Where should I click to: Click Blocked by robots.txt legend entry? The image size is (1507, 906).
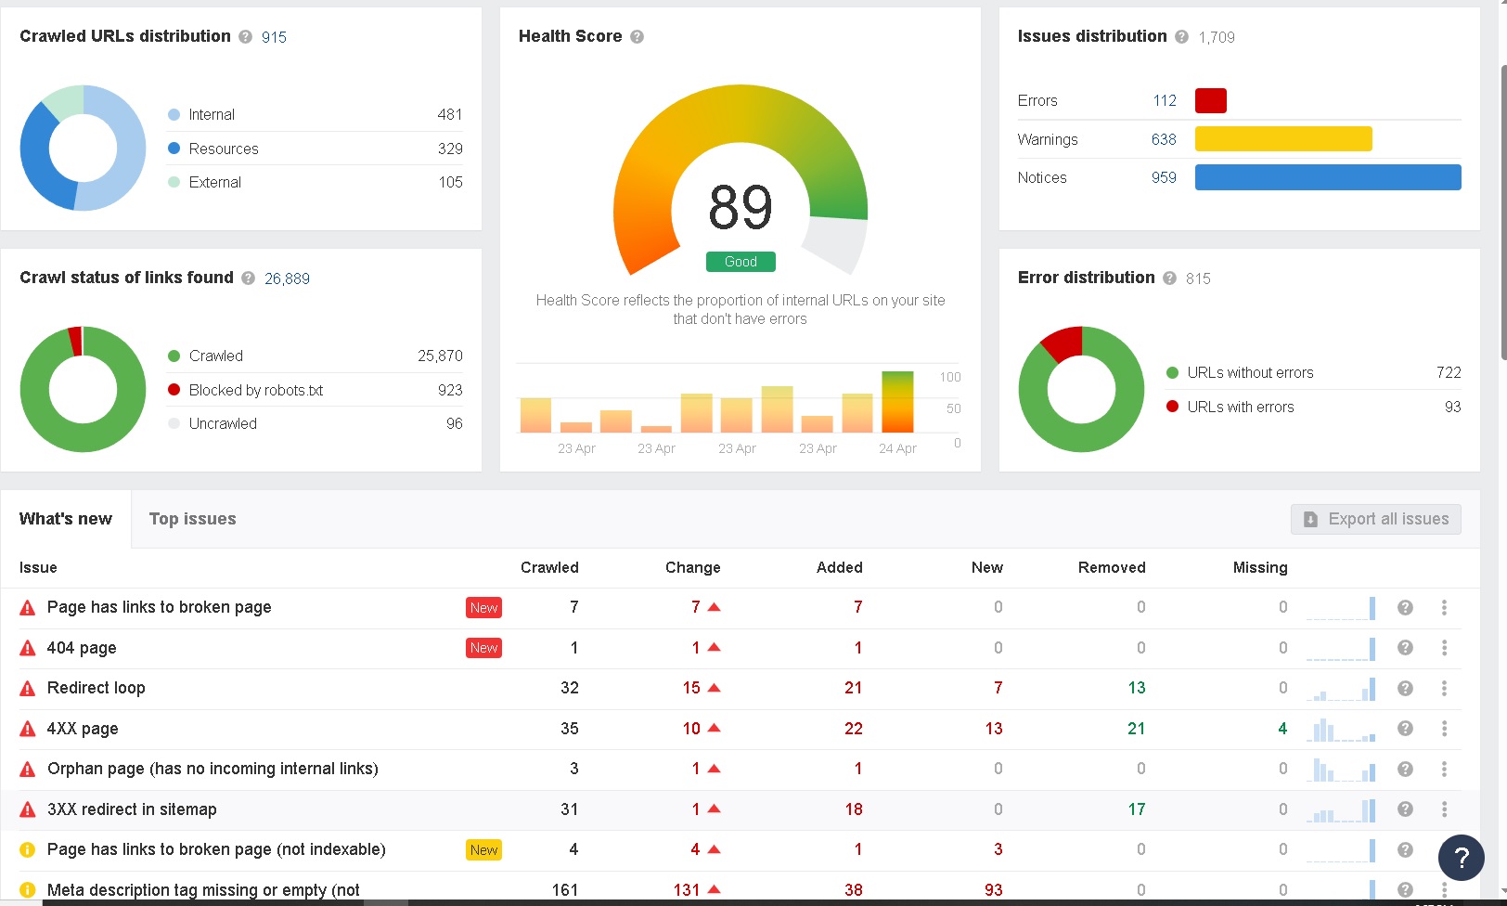click(316, 390)
